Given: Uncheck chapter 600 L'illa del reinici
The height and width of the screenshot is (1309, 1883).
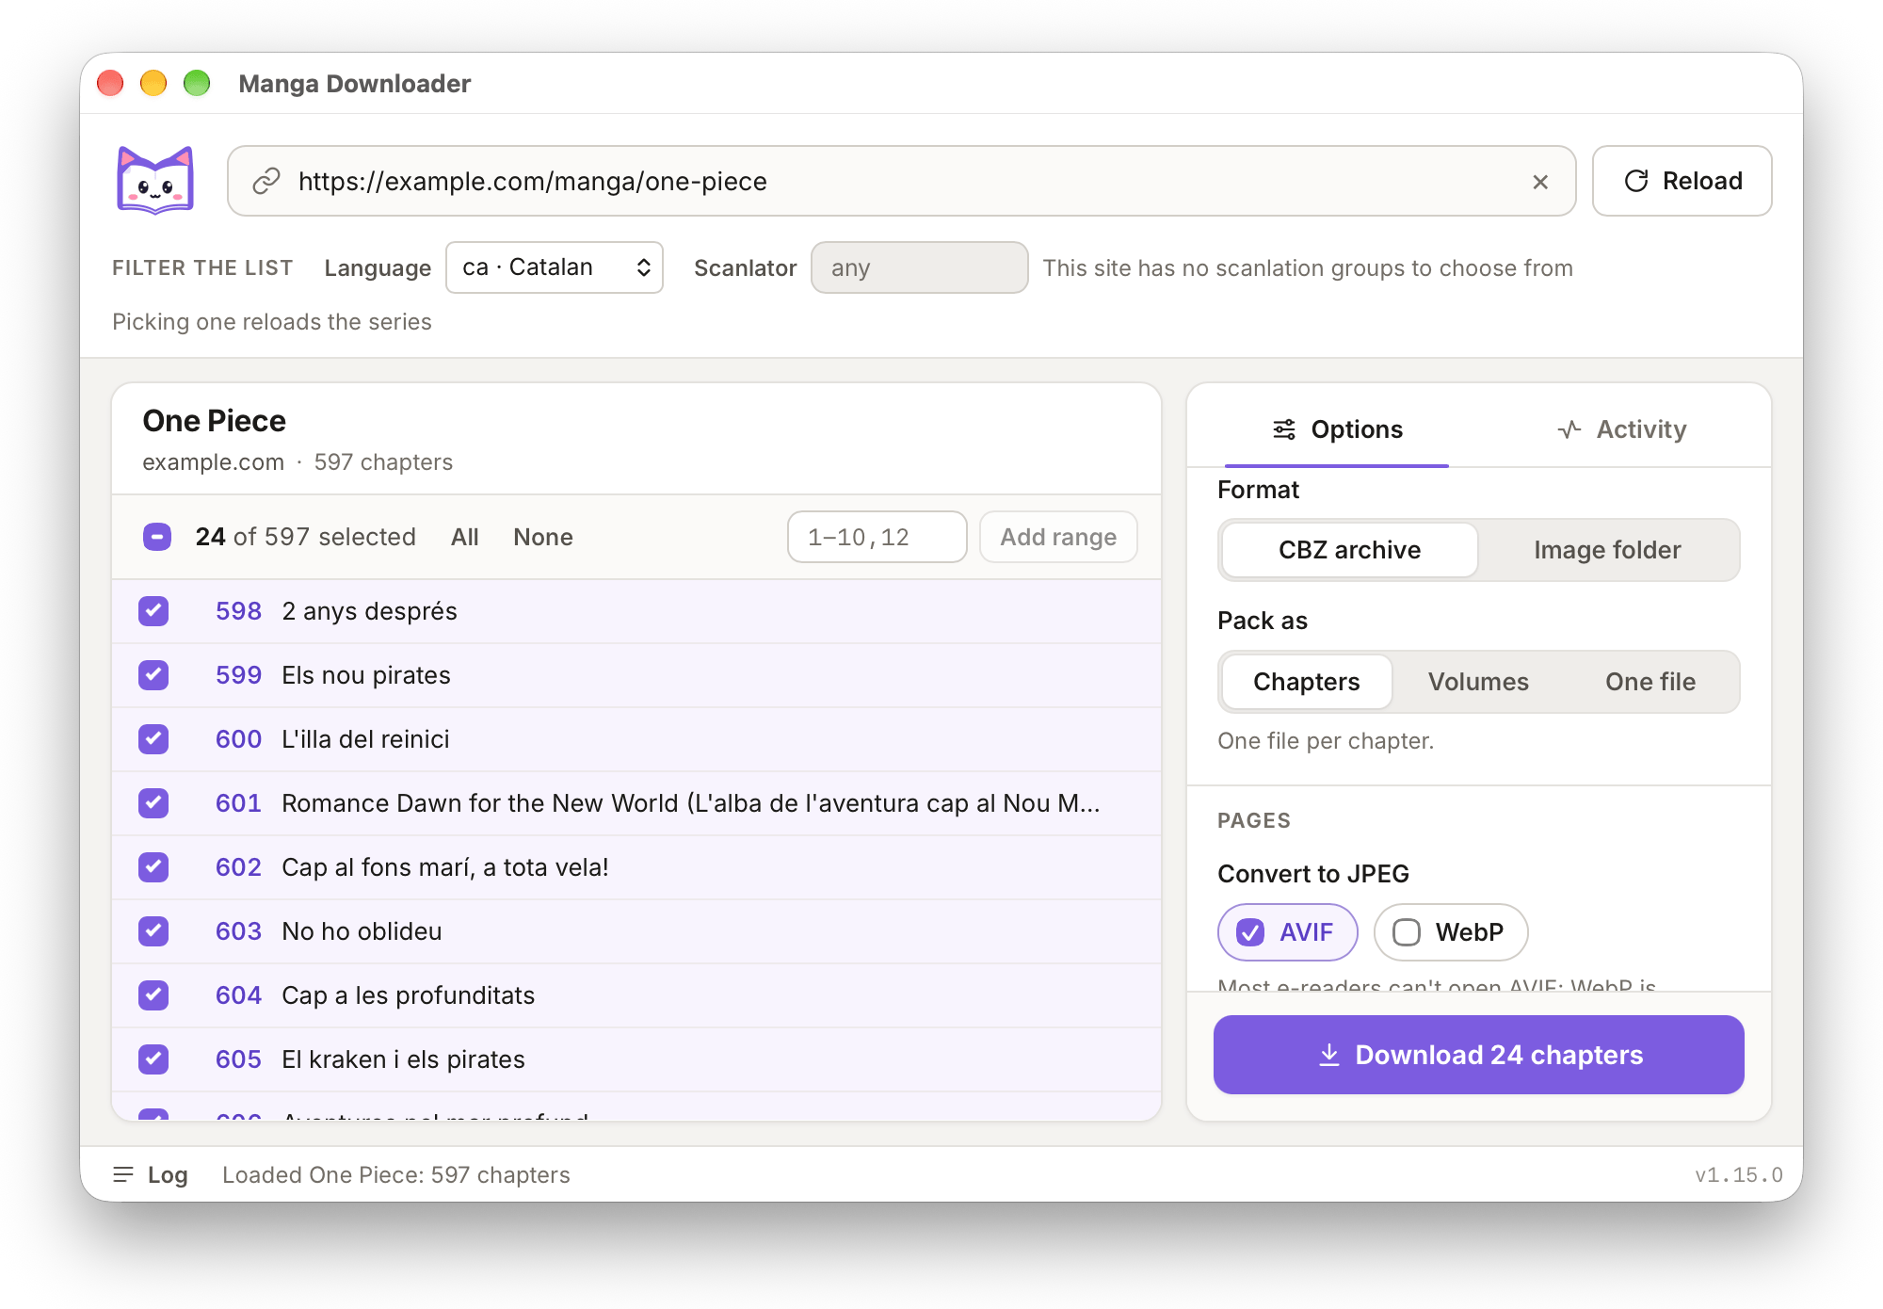Looking at the screenshot, I should click(x=153, y=739).
